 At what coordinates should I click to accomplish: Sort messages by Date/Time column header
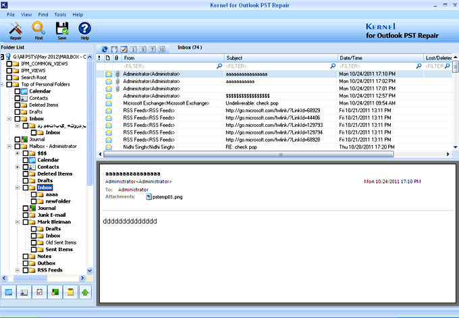[380, 58]
